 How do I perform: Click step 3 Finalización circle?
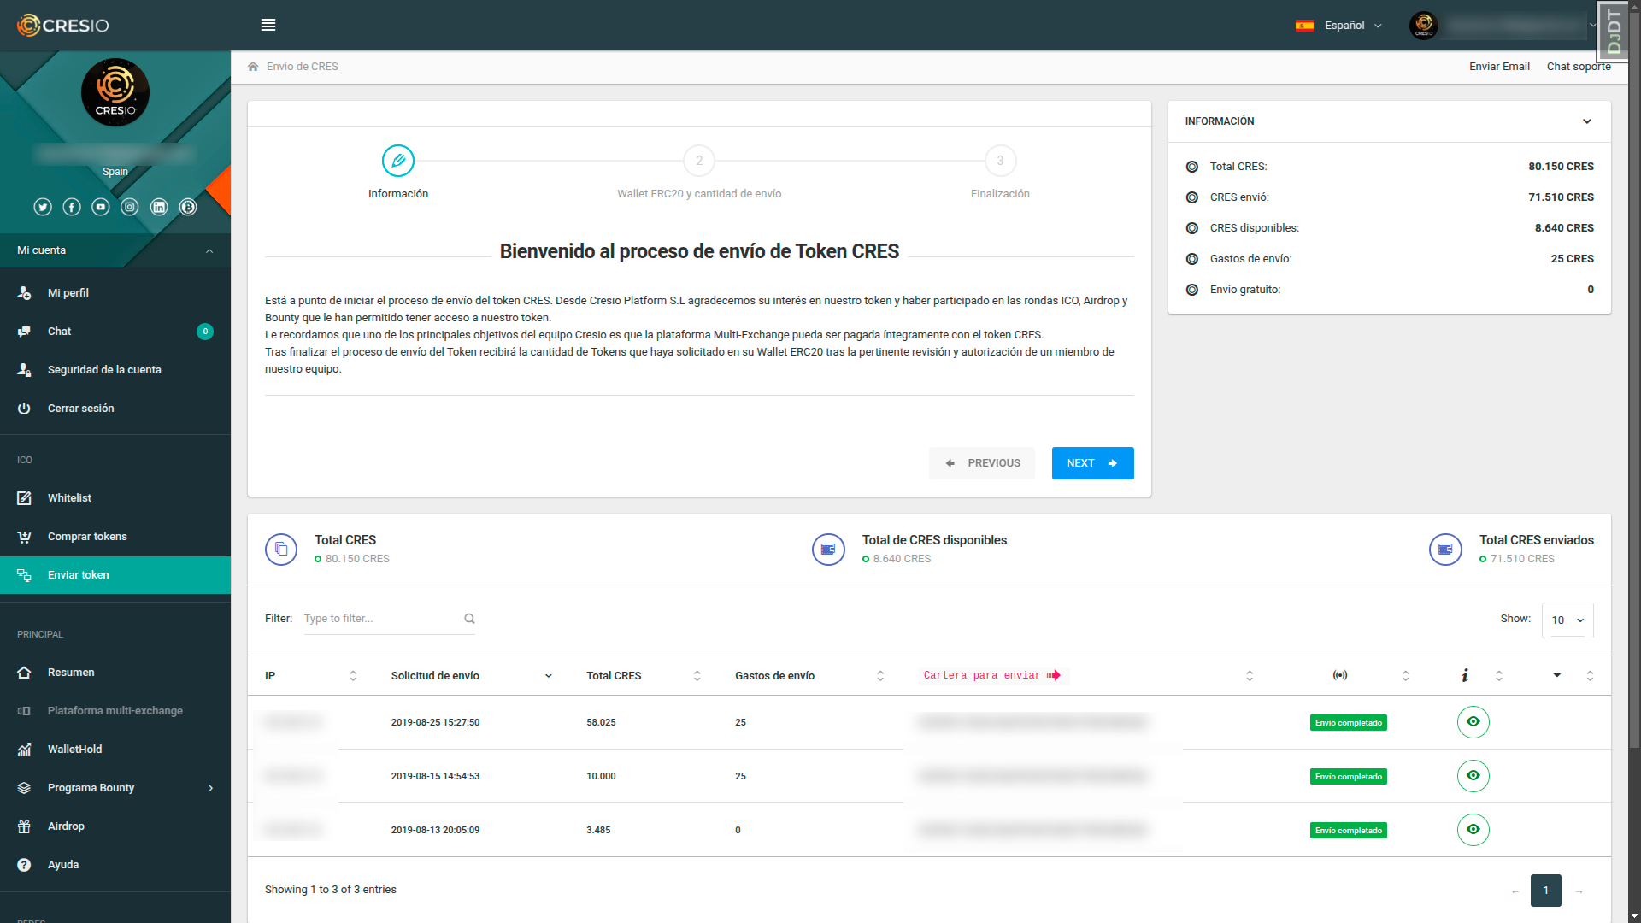[x=1000, y=161]
